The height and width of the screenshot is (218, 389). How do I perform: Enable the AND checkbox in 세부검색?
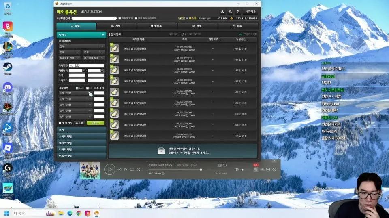77,88
